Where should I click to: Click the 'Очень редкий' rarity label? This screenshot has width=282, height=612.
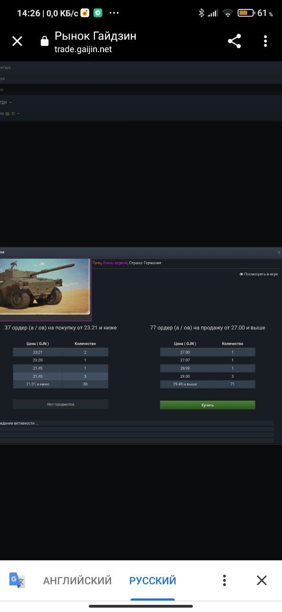point(115,263)
